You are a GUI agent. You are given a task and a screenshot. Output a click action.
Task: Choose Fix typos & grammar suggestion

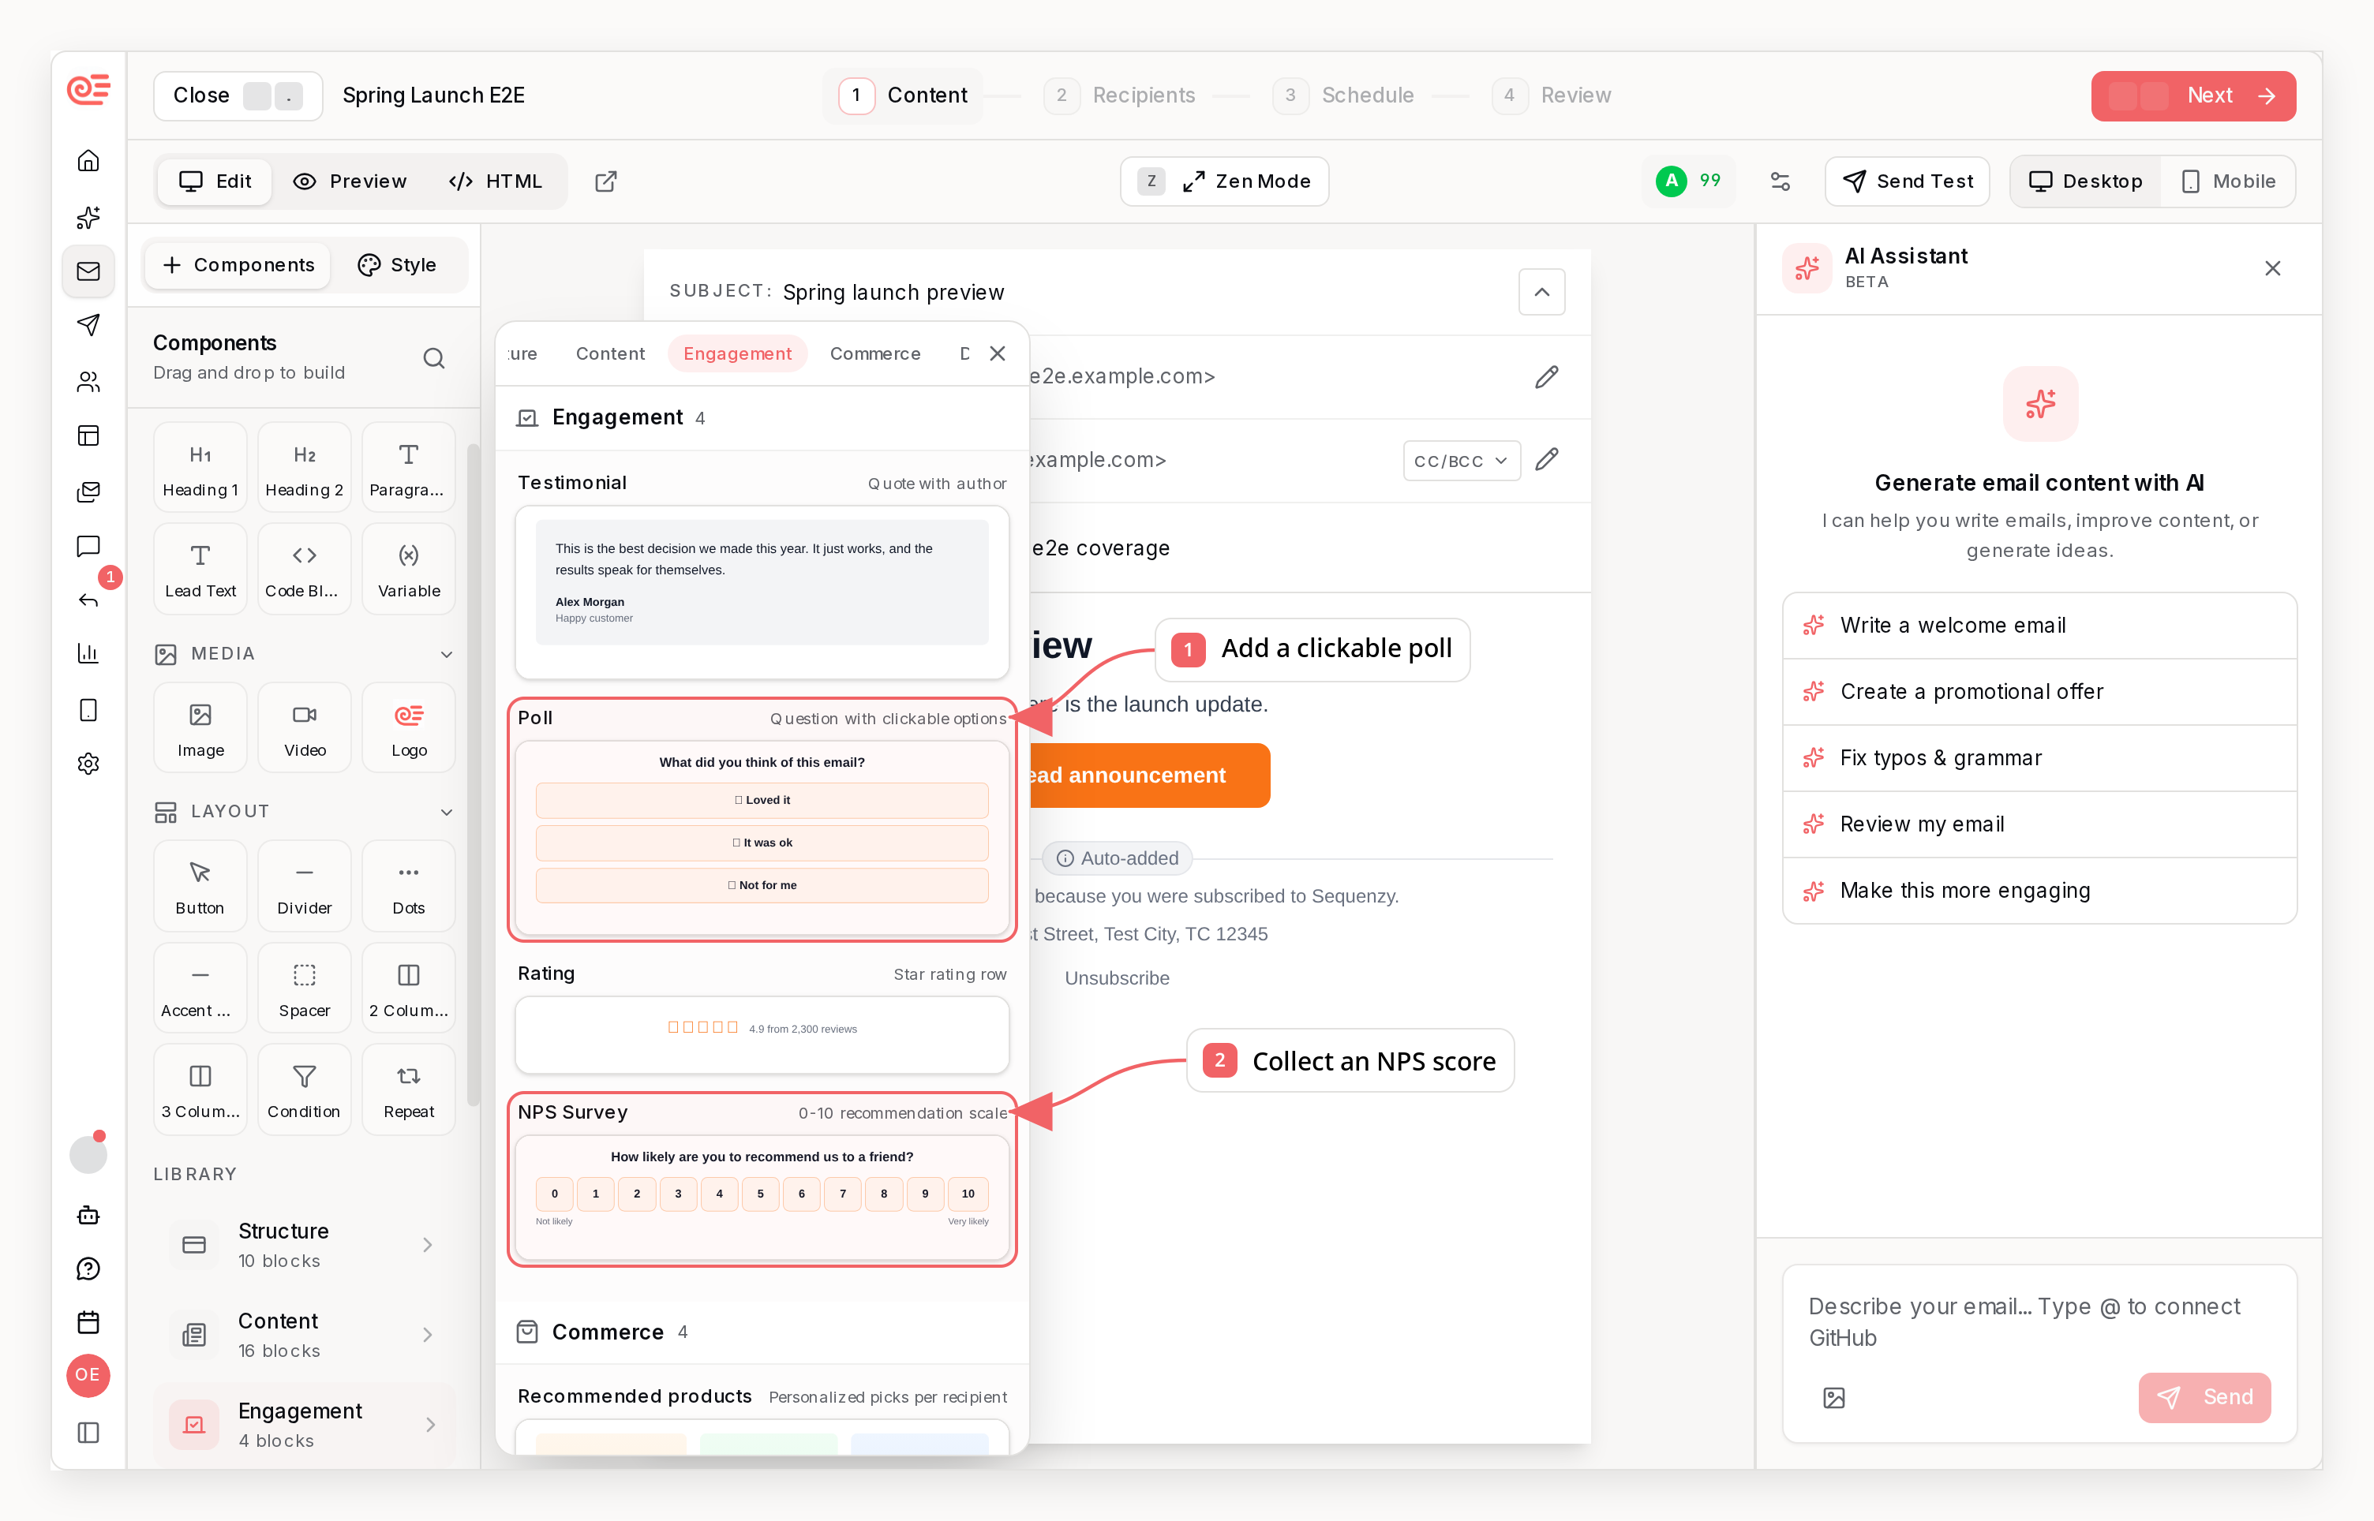tap(2039, 757)
